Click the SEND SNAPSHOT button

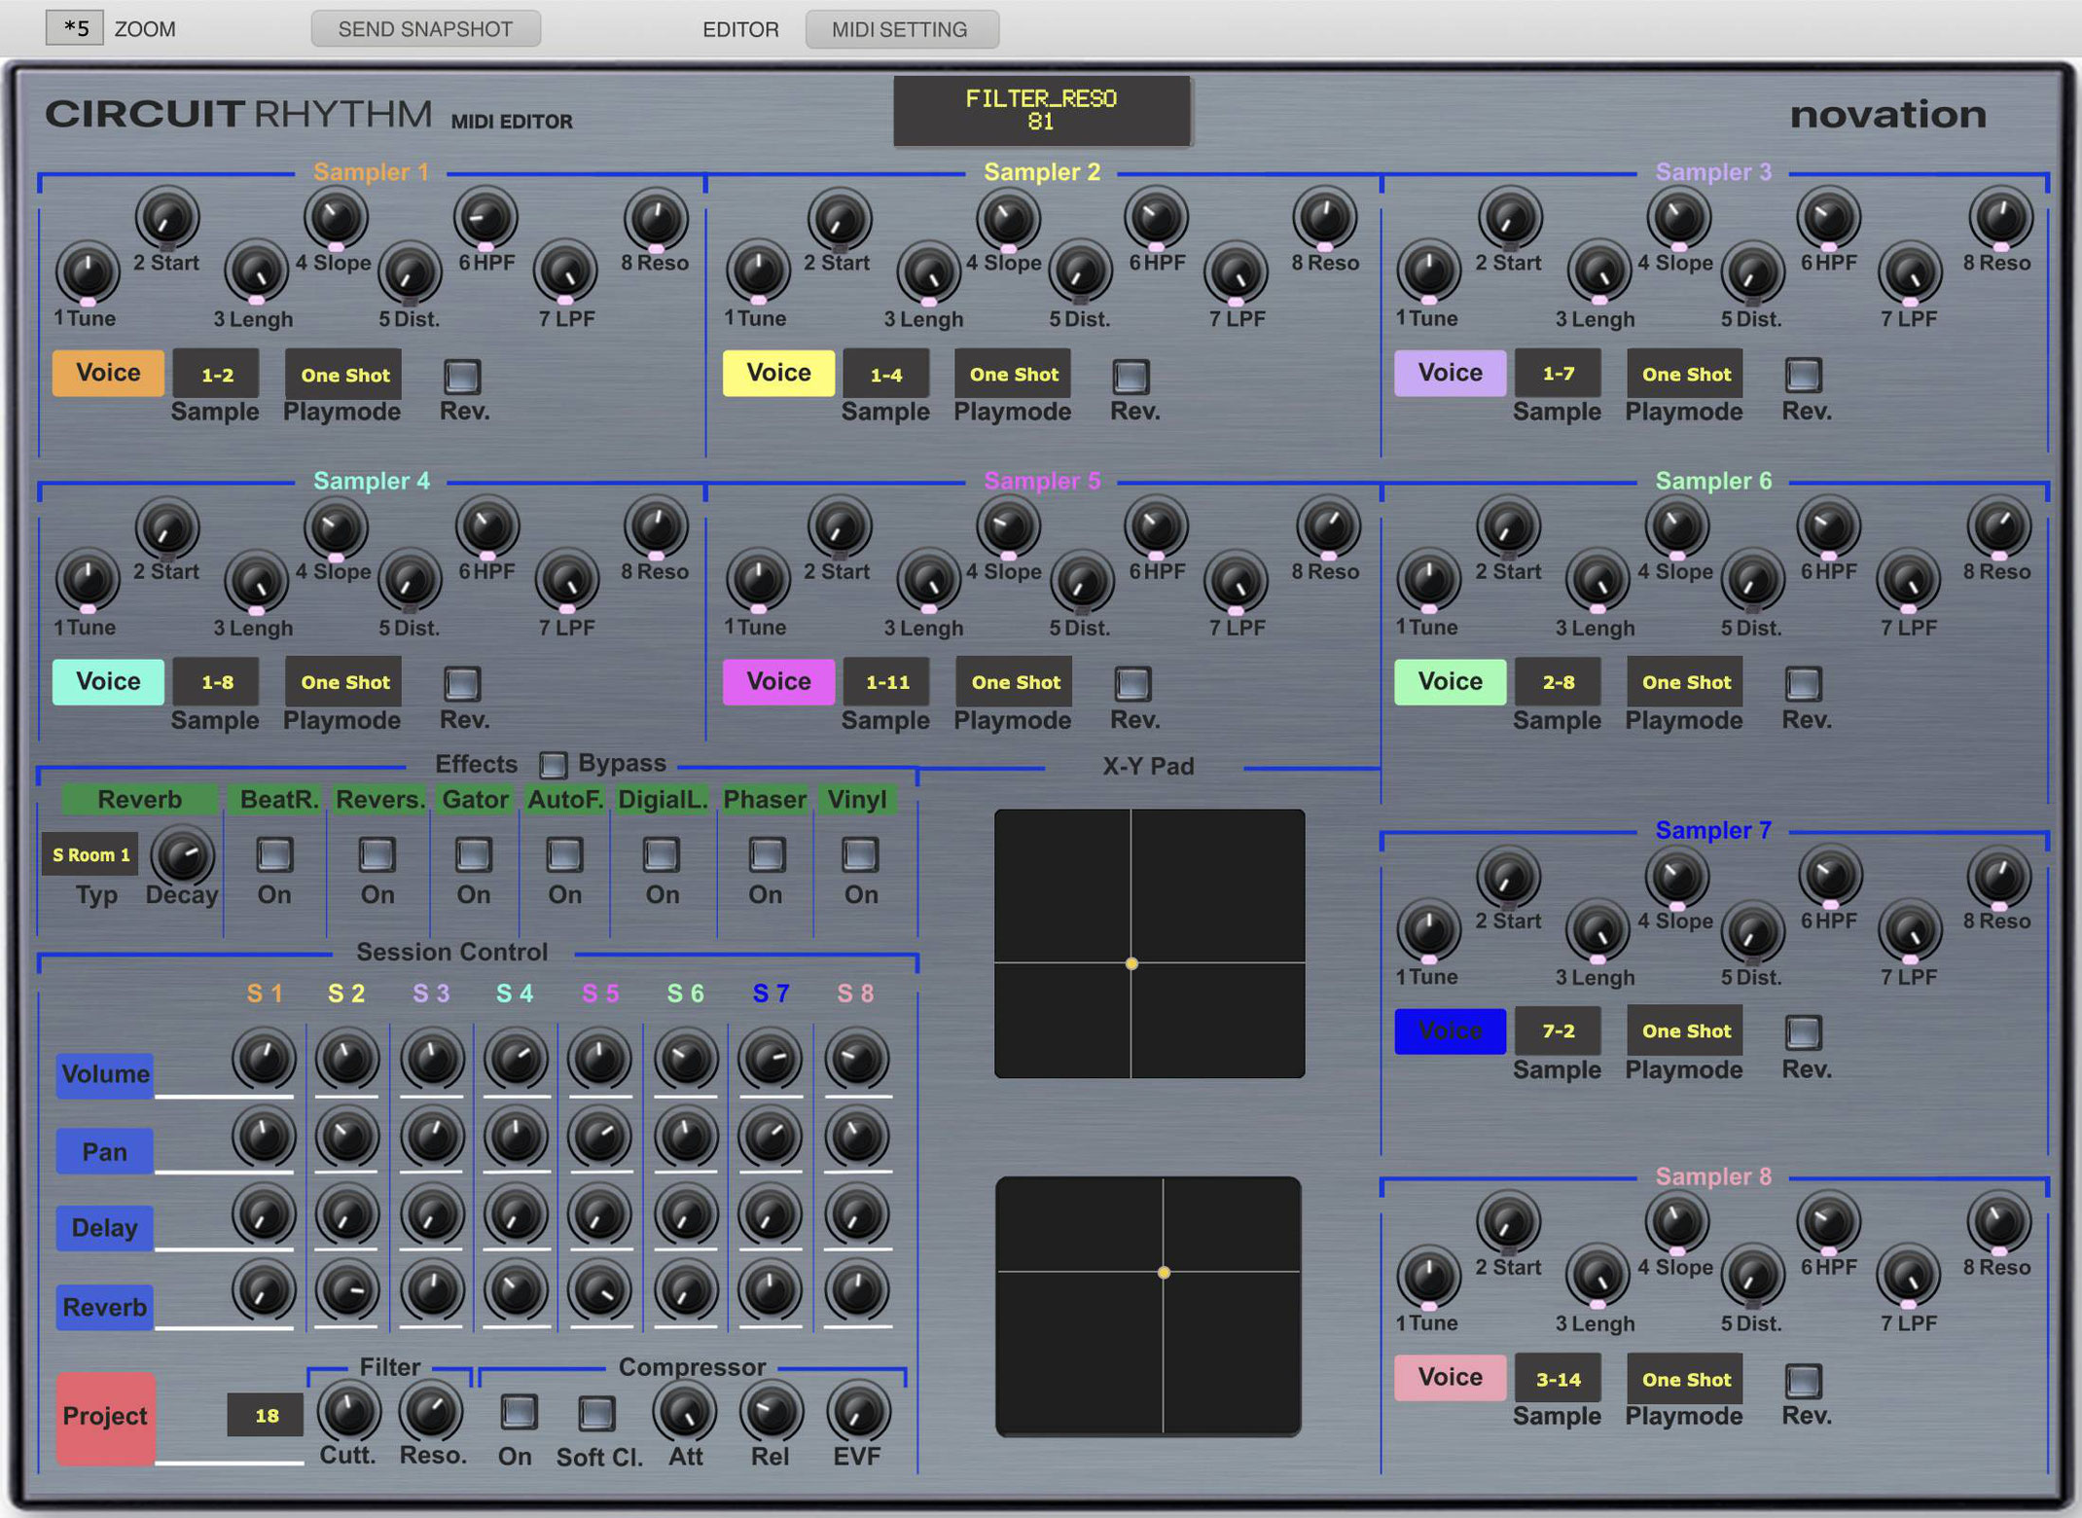(425, 29)
